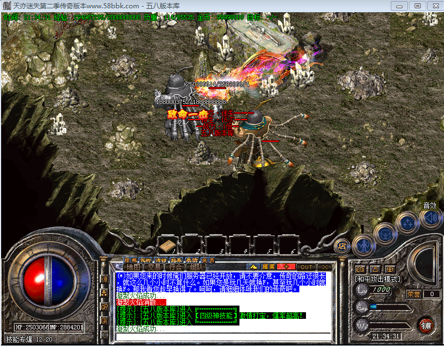This screenshot has height=346, width=444.
Task: Open the character equipment round icon
Action: (x=364, y=245)
